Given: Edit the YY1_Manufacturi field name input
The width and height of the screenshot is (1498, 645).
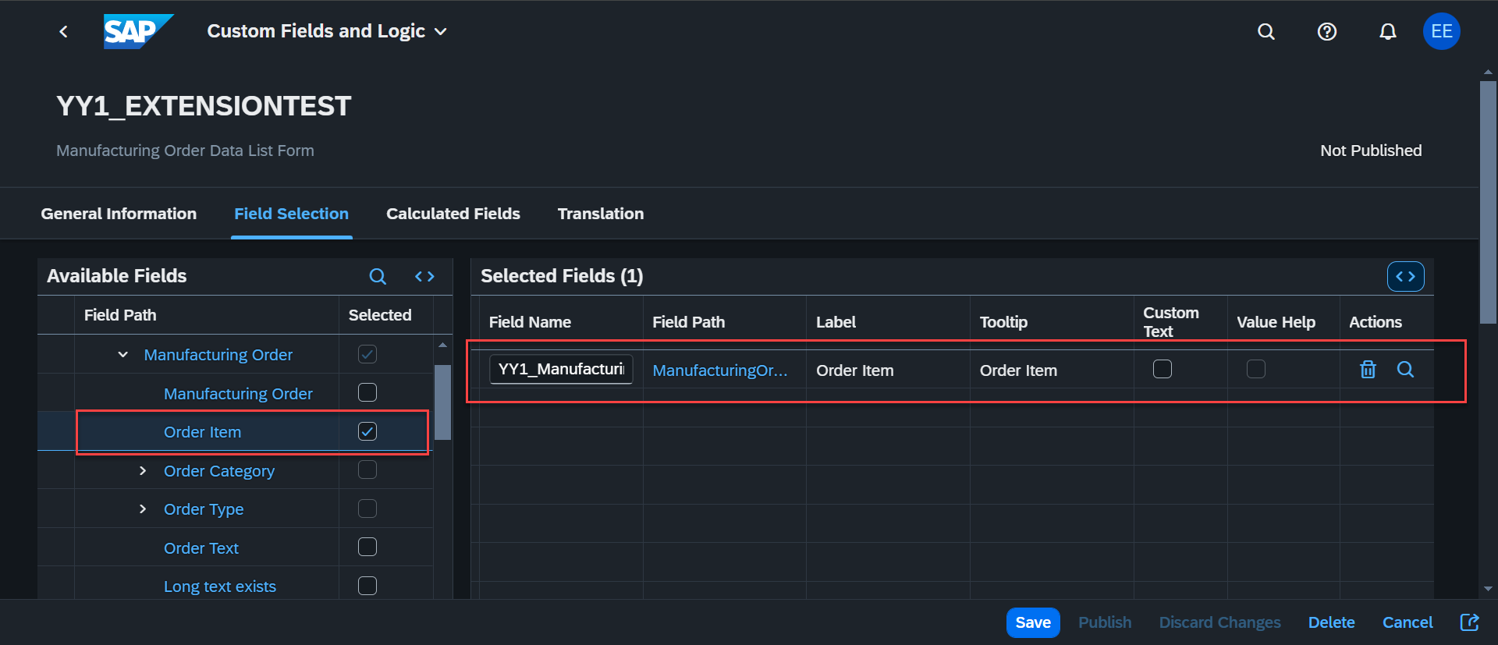Looking at the screenshot, I should tap(561, 369).
